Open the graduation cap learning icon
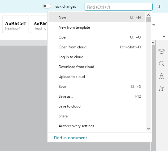 coord(161,51)
